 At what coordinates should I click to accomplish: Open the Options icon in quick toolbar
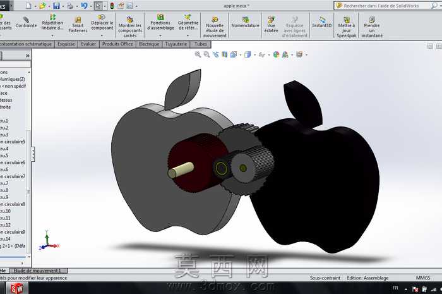click(129, 6)
